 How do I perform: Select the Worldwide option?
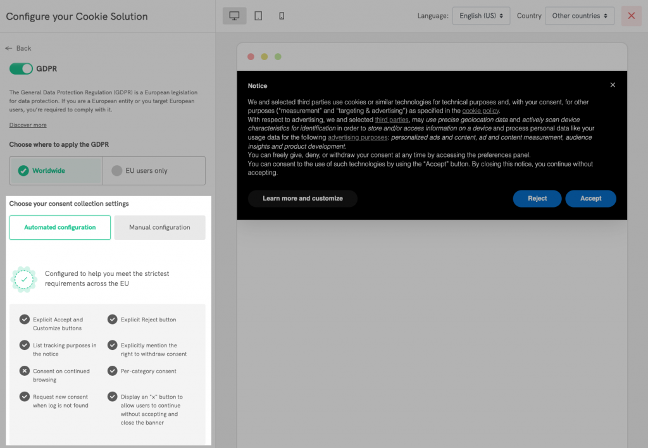coord(56,171)
